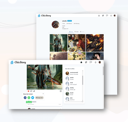Viewport: 128px width, 122px height.
Task: Click narutouzumaki's avatar in online list
Action: [x=67, y=73]
